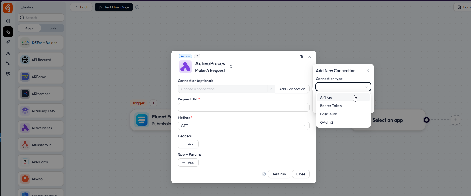This screenshot has width=471, height=196.
Task: Click the Action badge label
Action: click(x=185, y=56)
